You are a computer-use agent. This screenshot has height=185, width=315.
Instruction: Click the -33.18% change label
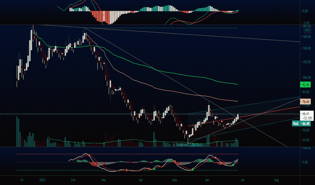click(307, 118)
